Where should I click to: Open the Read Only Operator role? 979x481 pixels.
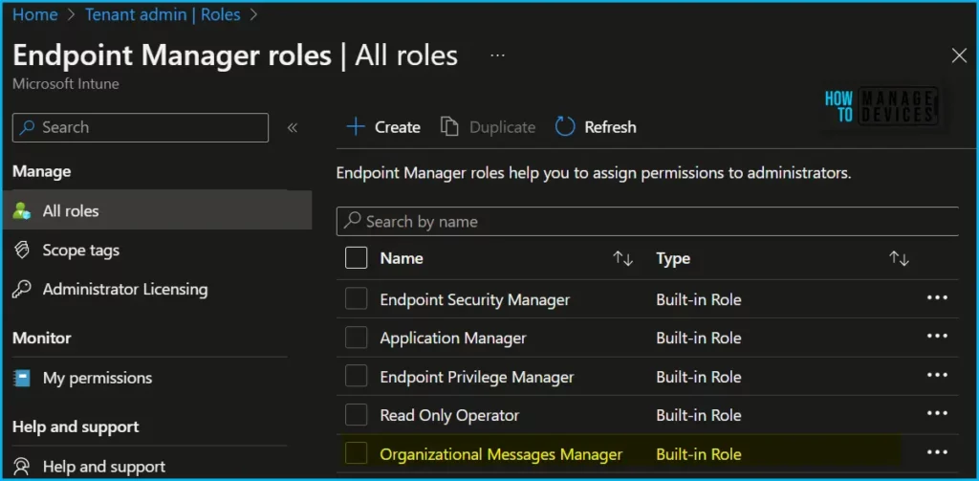click(x=449, y=415)
